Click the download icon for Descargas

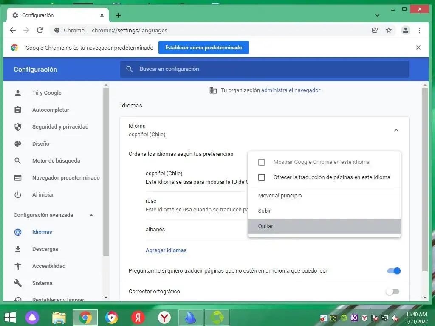18,249
